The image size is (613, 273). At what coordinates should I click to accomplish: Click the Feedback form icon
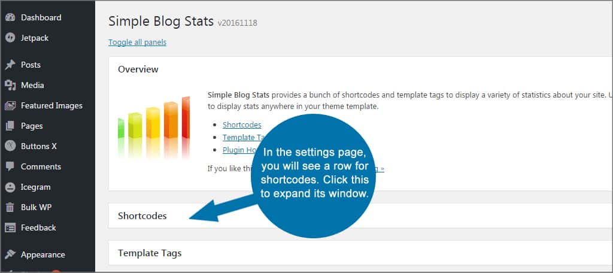pyautogui.click(x=10, y=227)
